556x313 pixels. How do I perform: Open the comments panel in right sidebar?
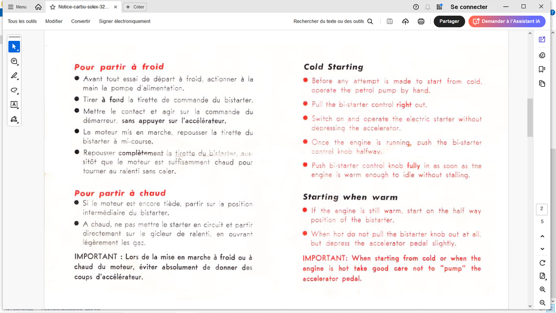[x=542, y=55]
